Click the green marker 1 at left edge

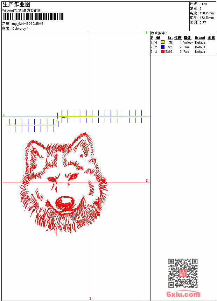(x=3, y=115)
